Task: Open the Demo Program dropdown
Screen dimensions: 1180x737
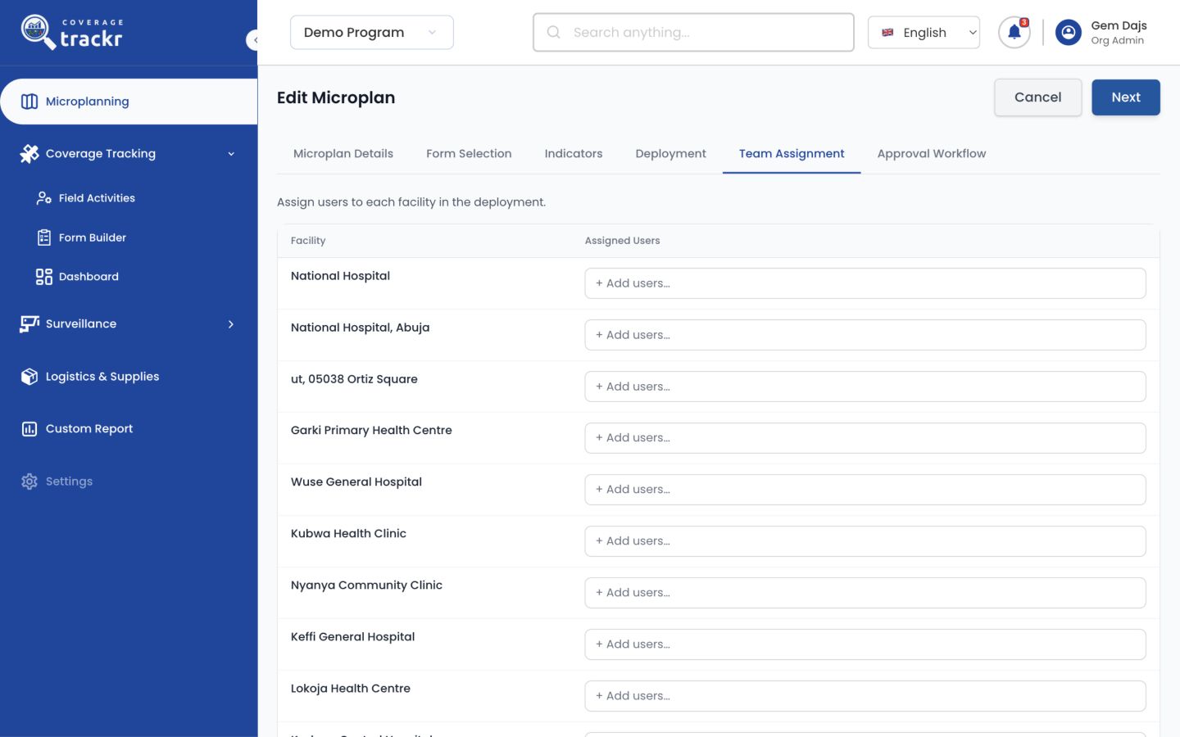Action: 371,32
